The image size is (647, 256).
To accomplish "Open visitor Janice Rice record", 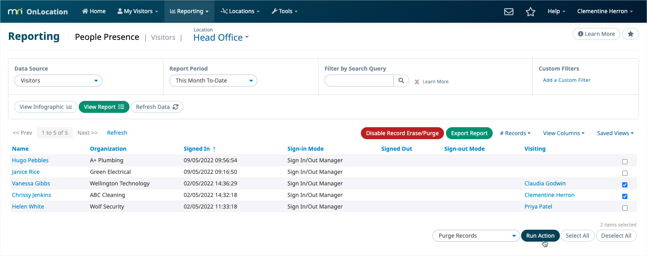I will coord(26,172).
